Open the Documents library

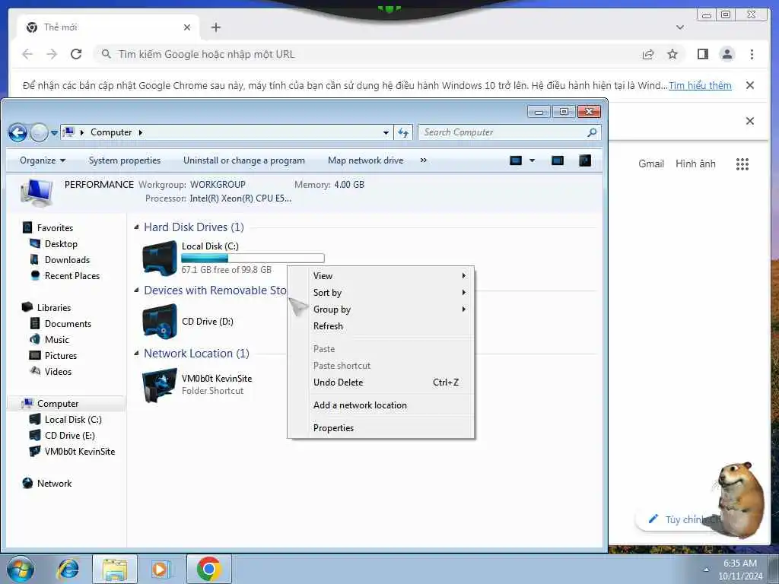(68, 324)
